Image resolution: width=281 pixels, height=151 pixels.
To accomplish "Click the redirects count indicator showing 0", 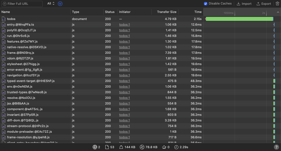I will pyautogui.click(x=166, y=147).
